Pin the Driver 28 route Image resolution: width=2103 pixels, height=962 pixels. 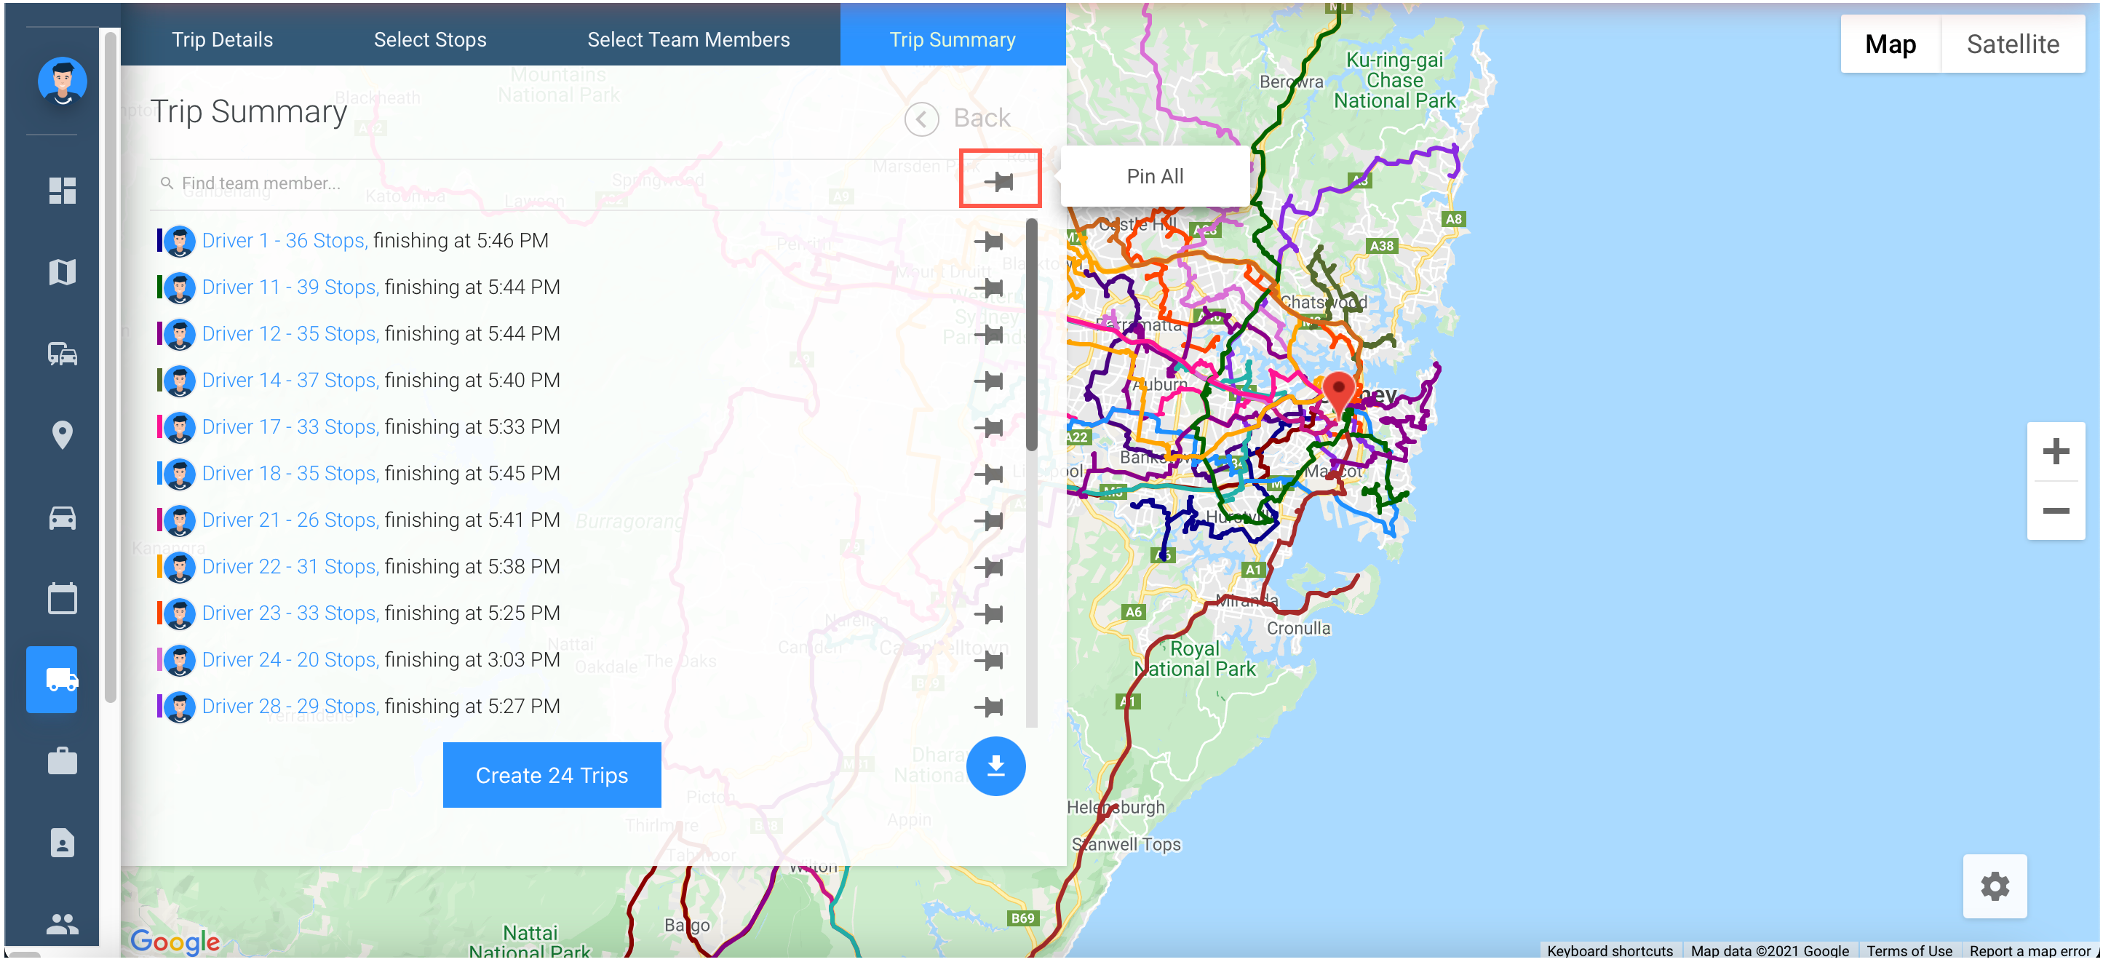coord(989,707)
